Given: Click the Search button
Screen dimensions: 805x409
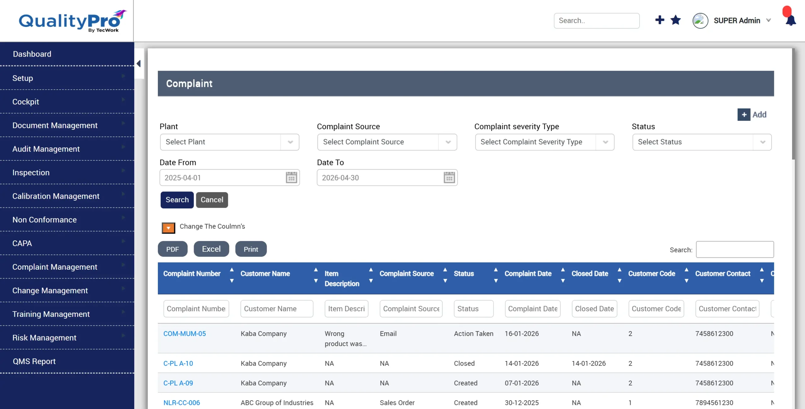Looking at the screenshot, I should click(177, 200).
